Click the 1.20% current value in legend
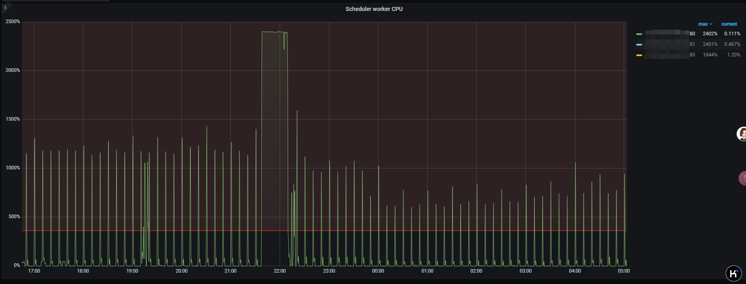This screenshot has height=284, width=746. [x=733, y=55]
